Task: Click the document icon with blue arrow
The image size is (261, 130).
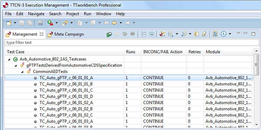Action: 184,34
